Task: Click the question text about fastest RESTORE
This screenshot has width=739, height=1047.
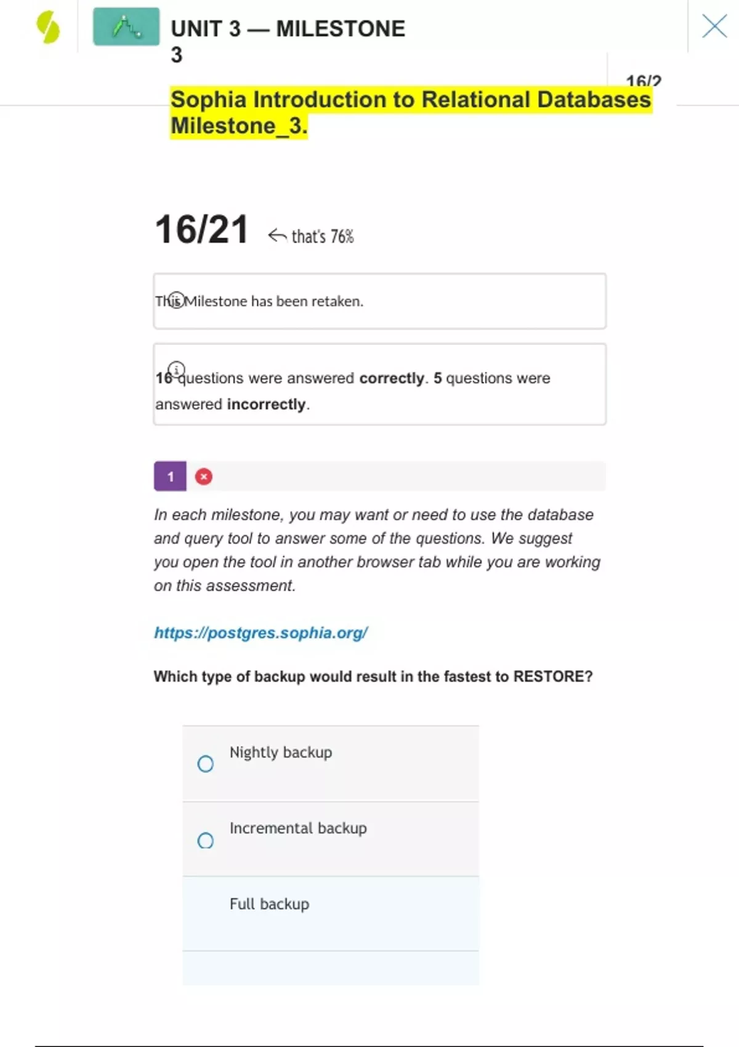Action: click(373, 676)
